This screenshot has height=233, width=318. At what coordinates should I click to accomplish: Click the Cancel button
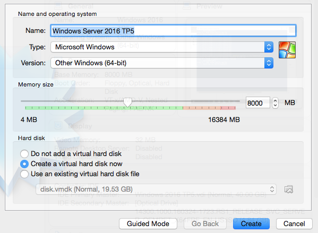[x=294, y=223]
